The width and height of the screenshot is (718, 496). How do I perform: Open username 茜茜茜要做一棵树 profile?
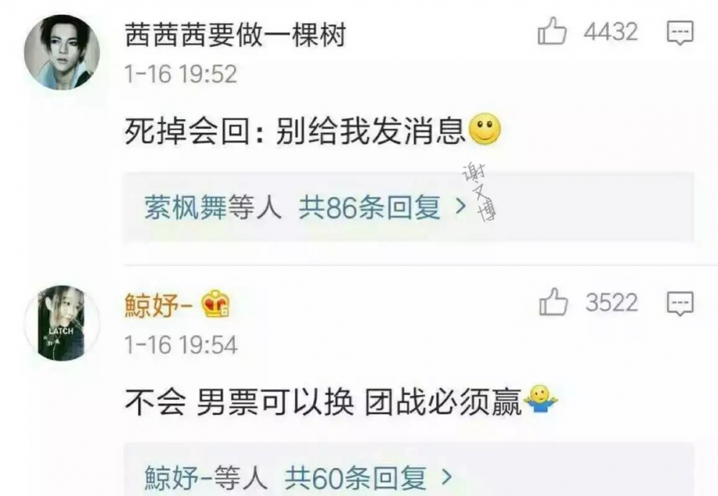[236, 34]
